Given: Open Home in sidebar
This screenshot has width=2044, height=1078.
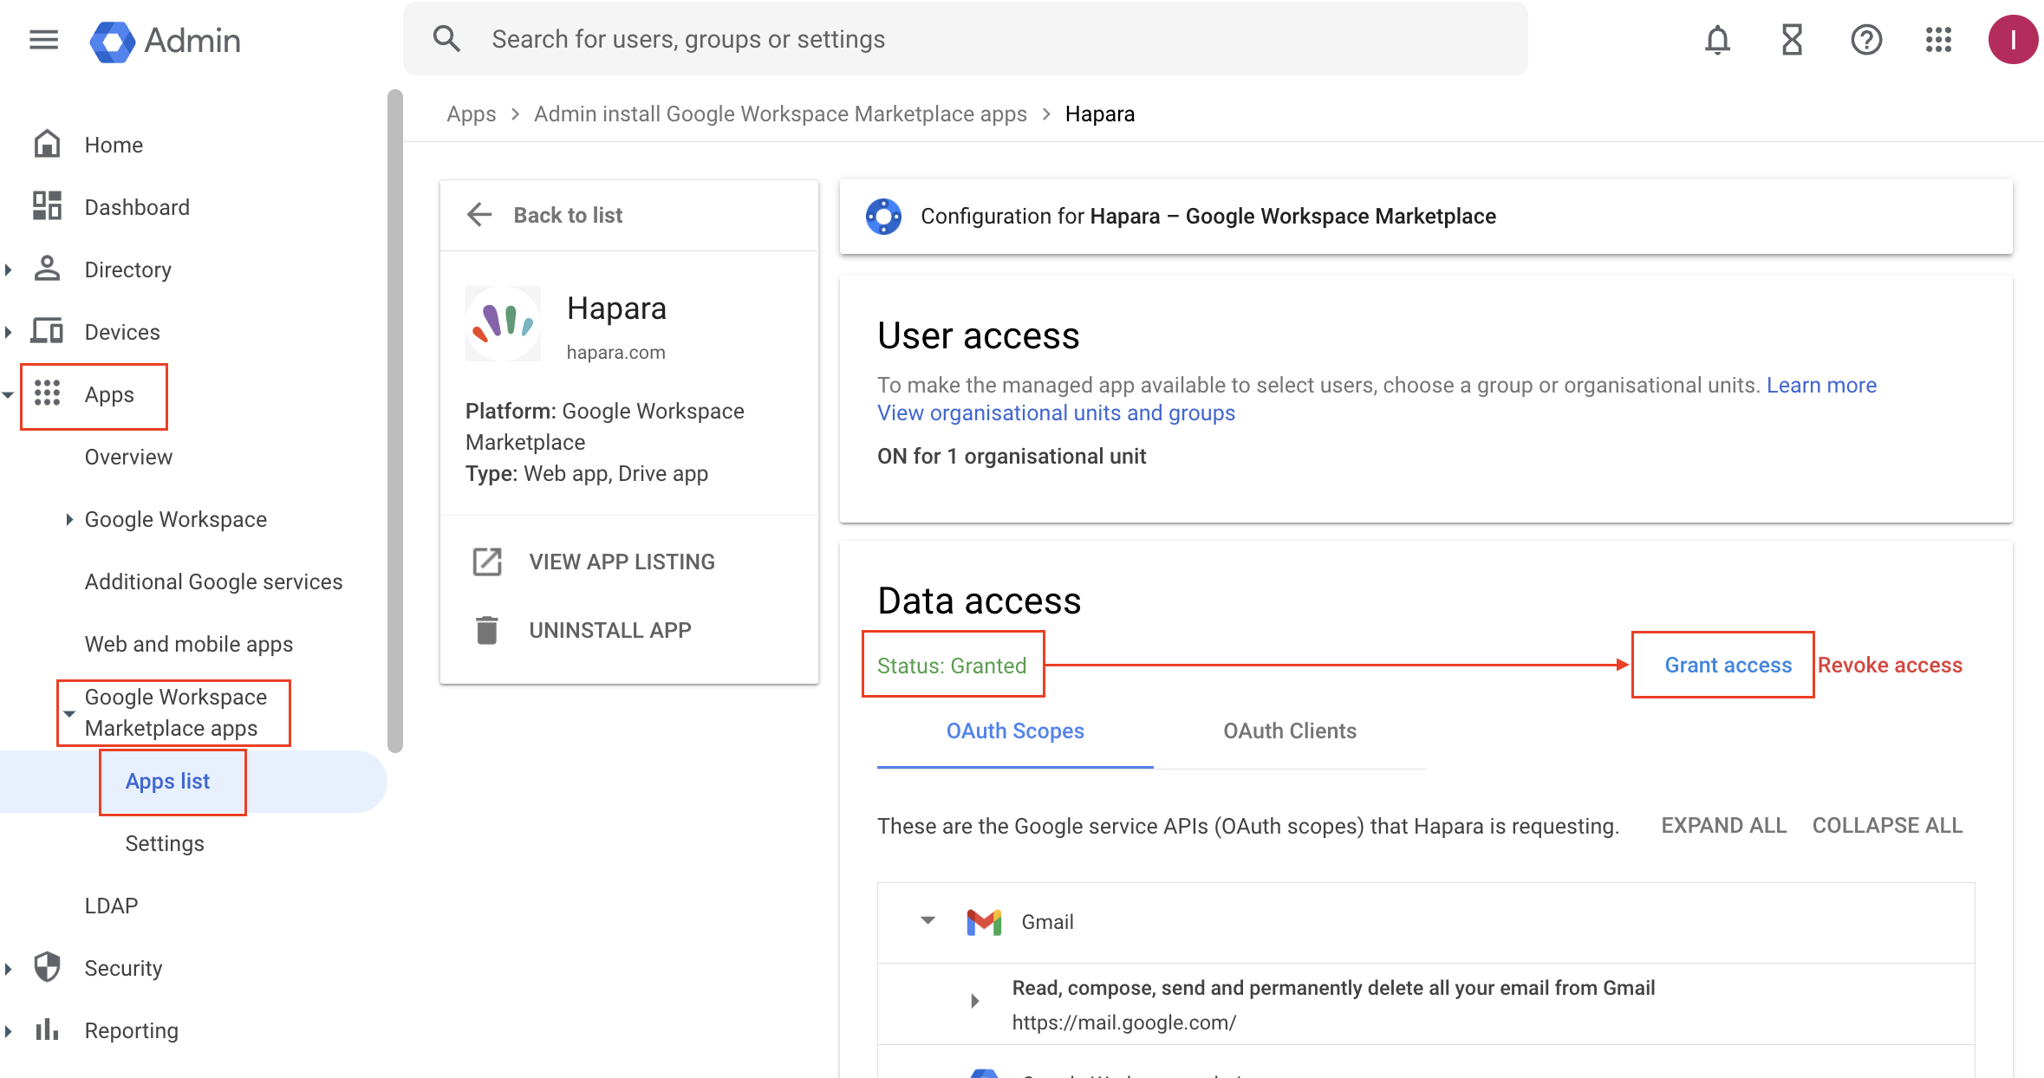Looking at the screenshot, I should [x=114, y=145].
